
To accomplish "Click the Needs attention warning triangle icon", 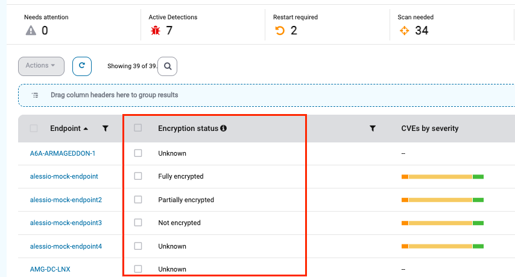I will tap(31, 31).
